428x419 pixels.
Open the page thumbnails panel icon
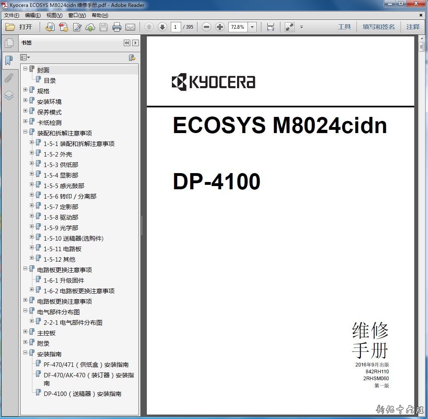[9, 43]
